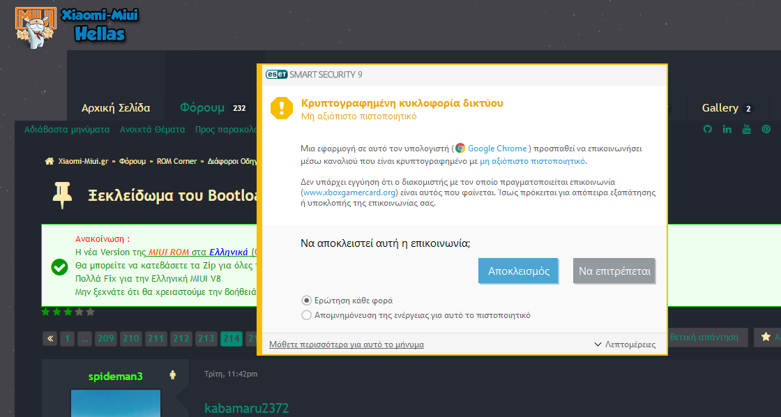The height and width of the screenshot is (417, 781).
Task: Click the yellow pin icon beside the topic title
Action: [62, 195]
